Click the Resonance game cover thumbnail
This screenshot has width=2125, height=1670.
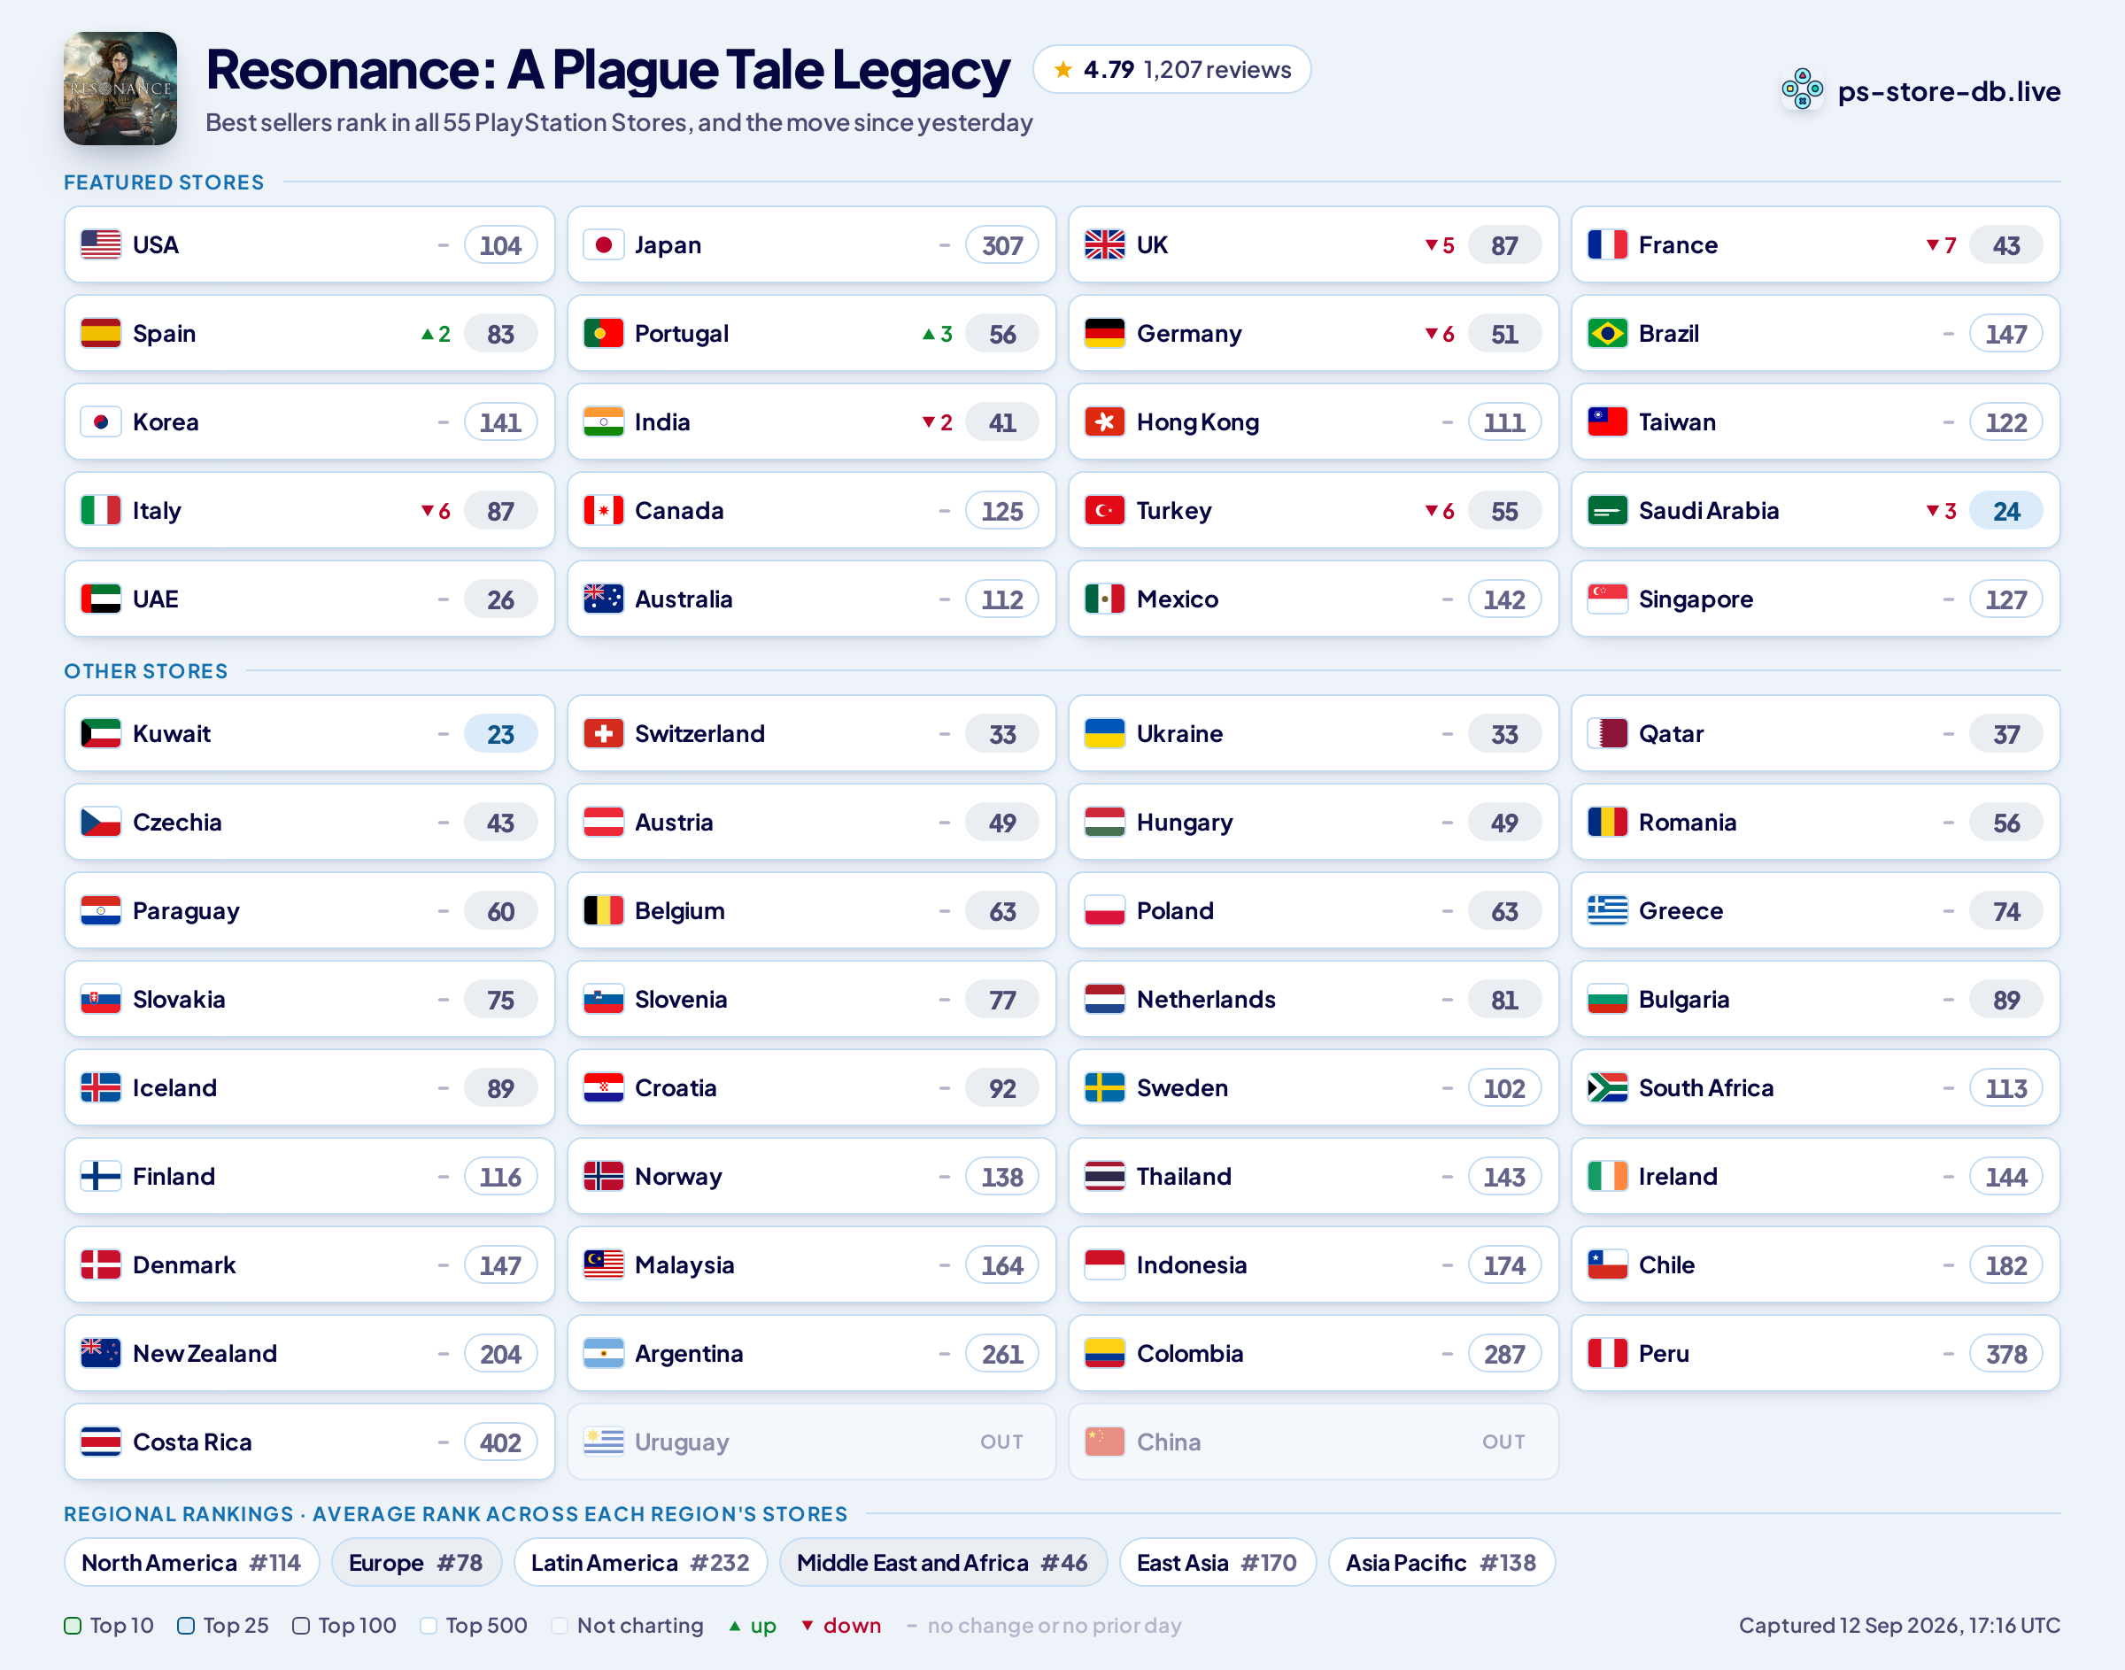(x=120, y=89)
